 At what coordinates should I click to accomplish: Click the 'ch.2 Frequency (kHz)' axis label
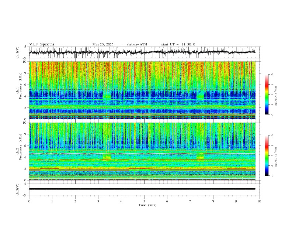point(19,147)
